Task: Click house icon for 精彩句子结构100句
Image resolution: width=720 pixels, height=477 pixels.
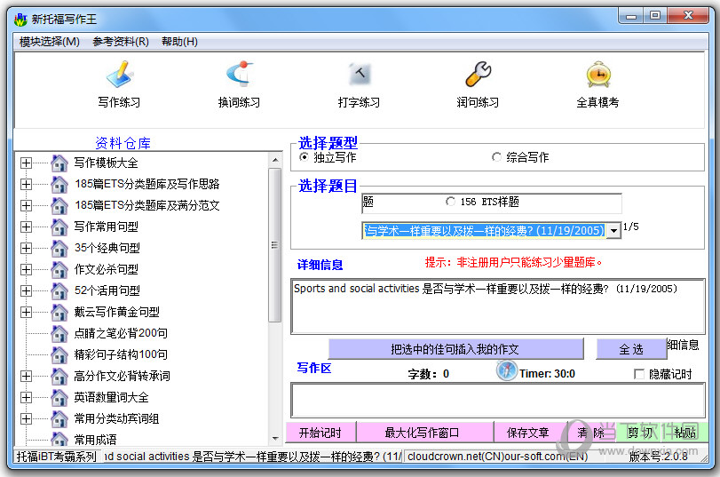Action: 59,354
